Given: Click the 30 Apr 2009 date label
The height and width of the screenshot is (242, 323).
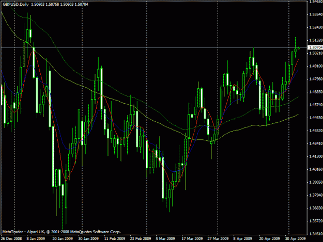Looking at the screenshot, I should (x=296, y=238).
